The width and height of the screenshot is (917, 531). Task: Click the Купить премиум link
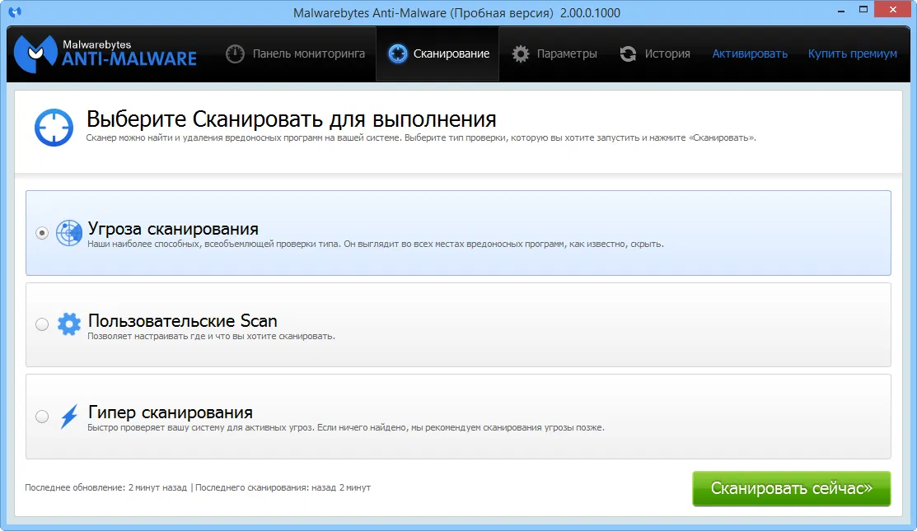point(852,53)
